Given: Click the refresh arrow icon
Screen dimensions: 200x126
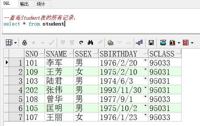Looking at the screenshot, I should pyautogui.click(x=81, y=43).
